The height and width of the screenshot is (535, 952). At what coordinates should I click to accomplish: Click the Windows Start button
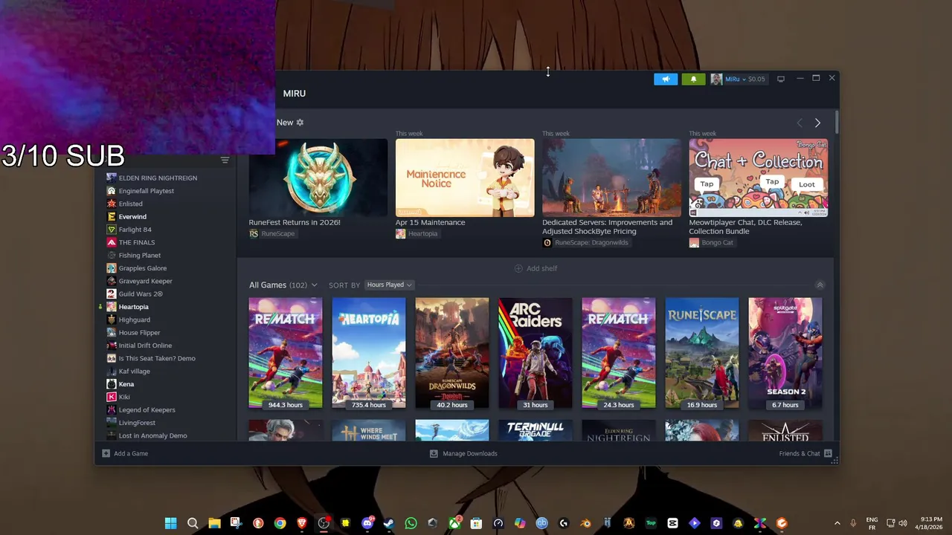pyautogui.click(x=170, y=523)
